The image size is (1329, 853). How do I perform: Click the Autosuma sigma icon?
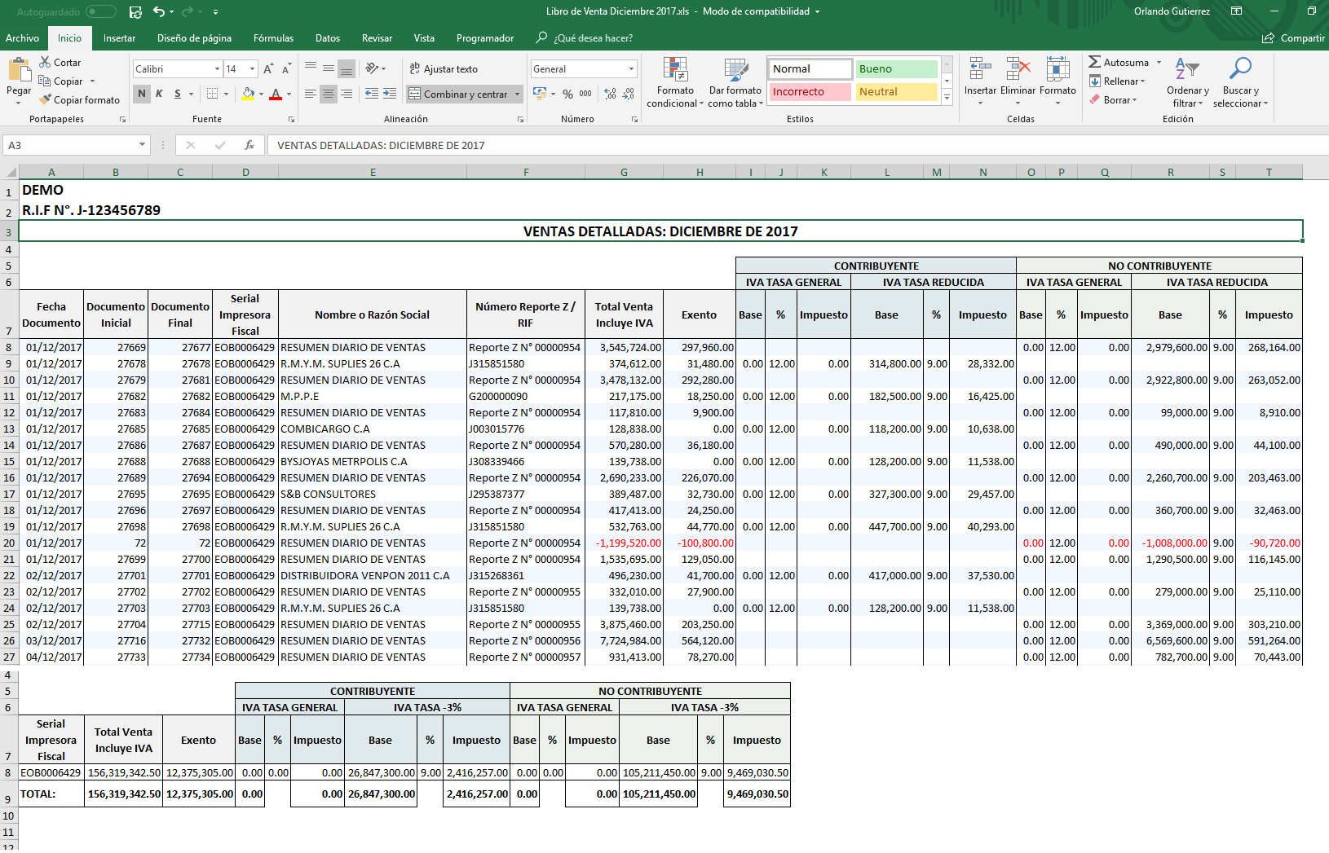click(x=1095, y=62)
